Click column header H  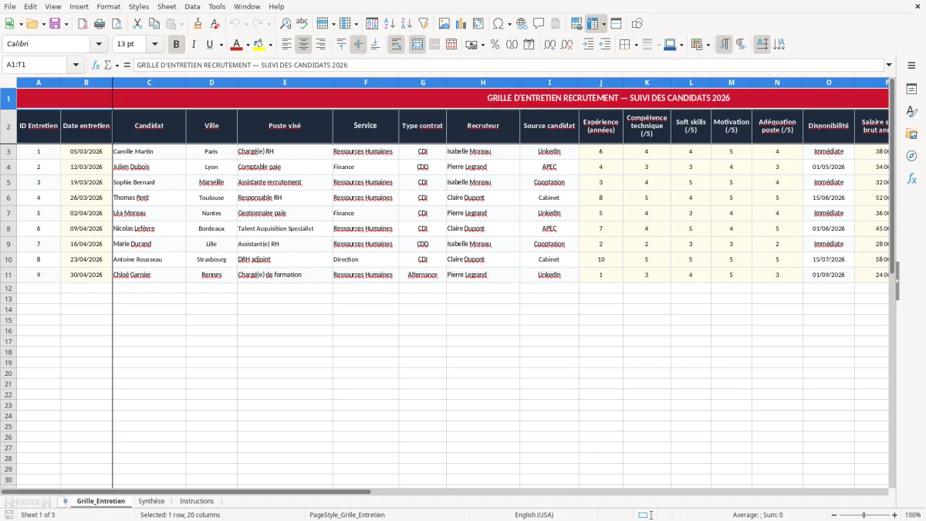coord(483,82)
